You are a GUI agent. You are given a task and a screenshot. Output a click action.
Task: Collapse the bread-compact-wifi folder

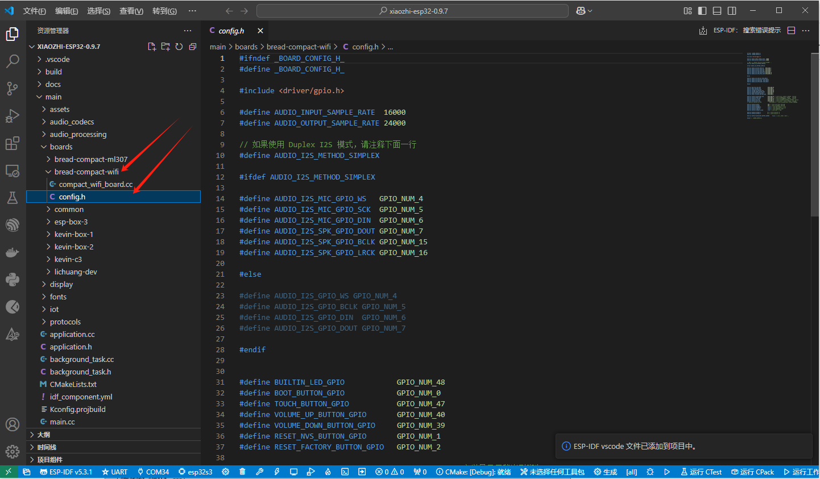pos(86,172)
